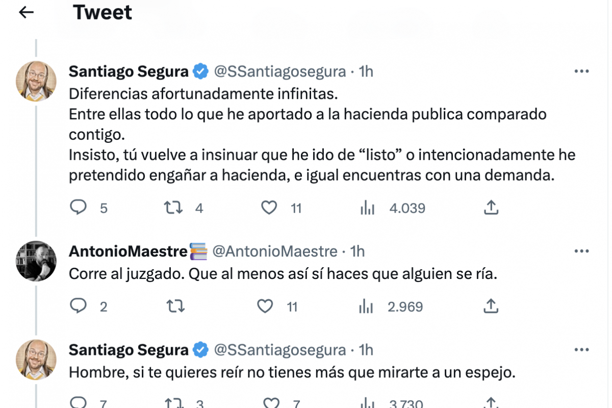Viewport: 612px width, 408px height.
Task: View analytics for tweet with 2.969 views
Action: pos(367,306)
